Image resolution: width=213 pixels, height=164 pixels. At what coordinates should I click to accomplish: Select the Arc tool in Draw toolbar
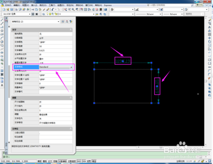pos(2,38)
